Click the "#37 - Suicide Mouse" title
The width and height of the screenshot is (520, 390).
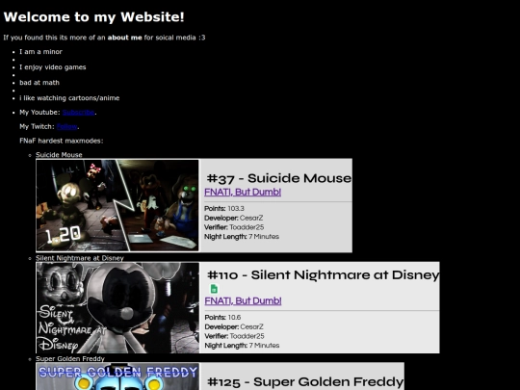pyautogui.click(x=279, y=178)
